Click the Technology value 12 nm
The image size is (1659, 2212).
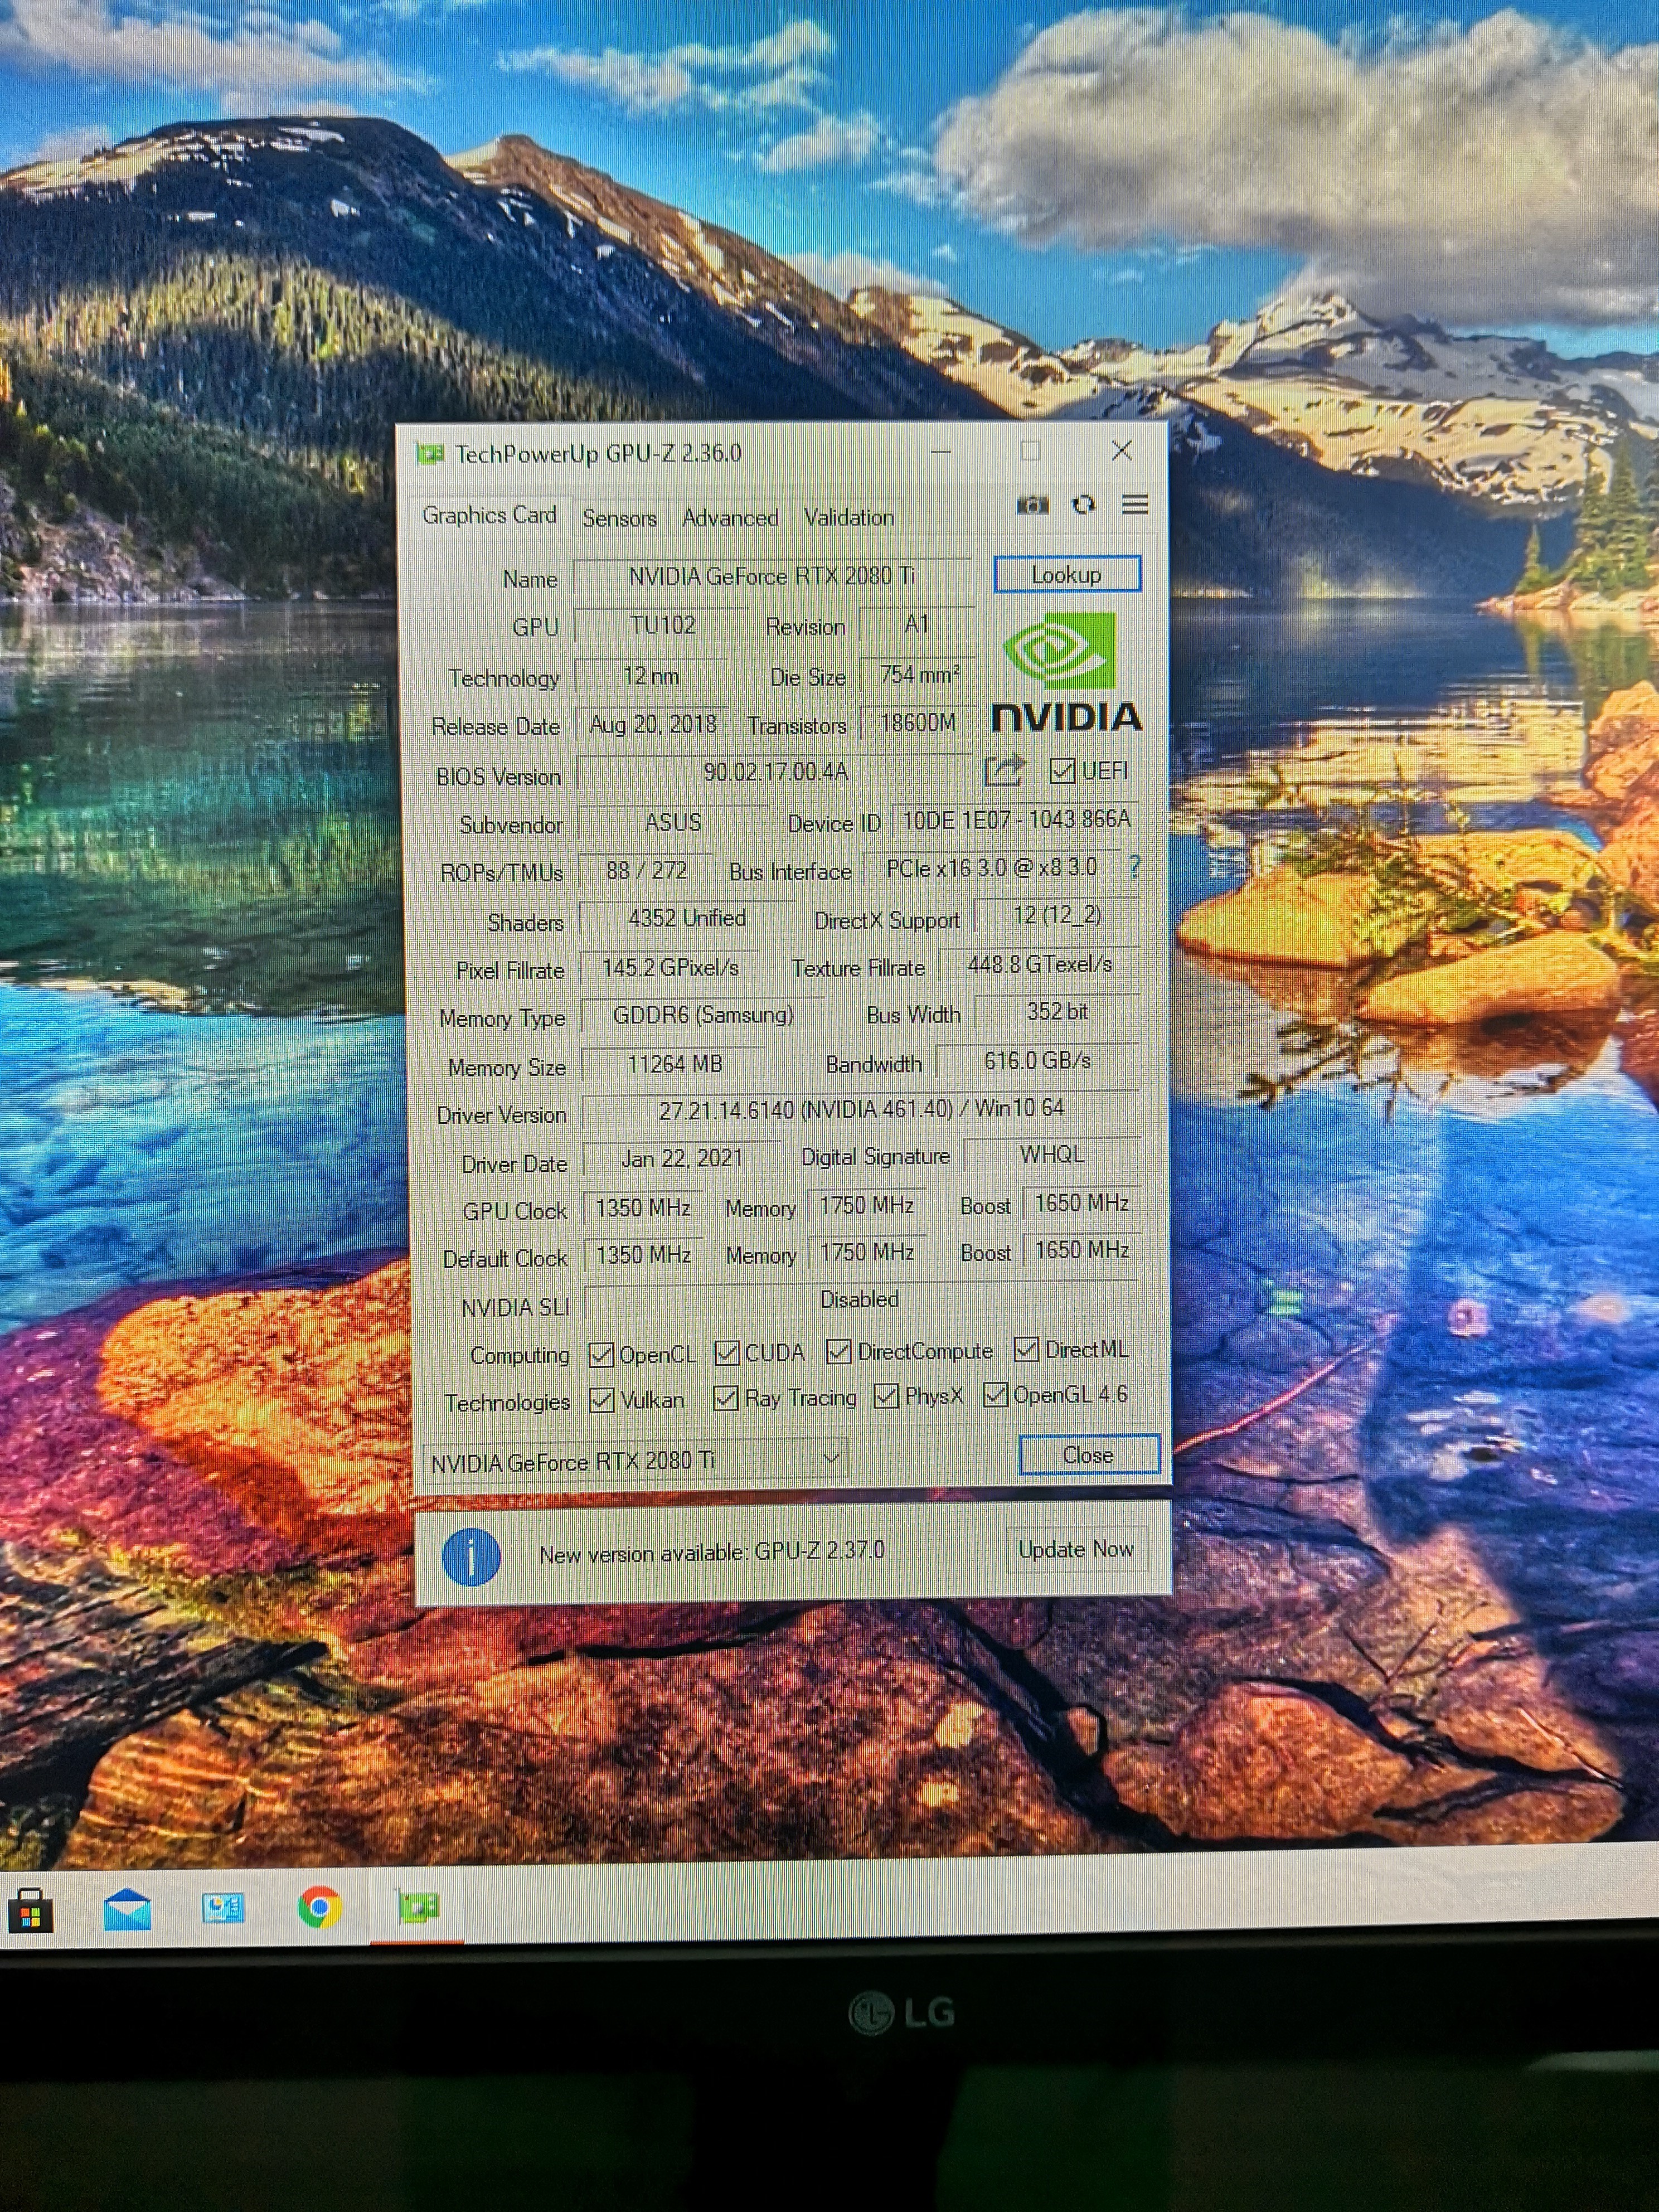click(x=651, y=676)
